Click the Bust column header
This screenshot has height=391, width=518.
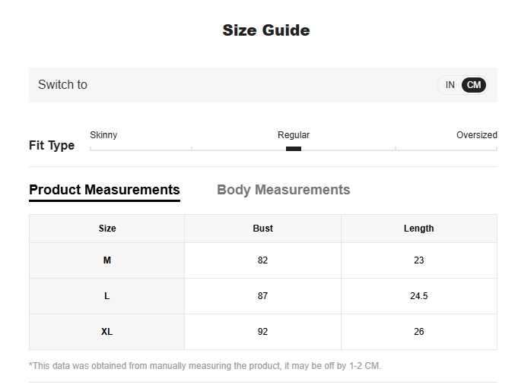262,229
